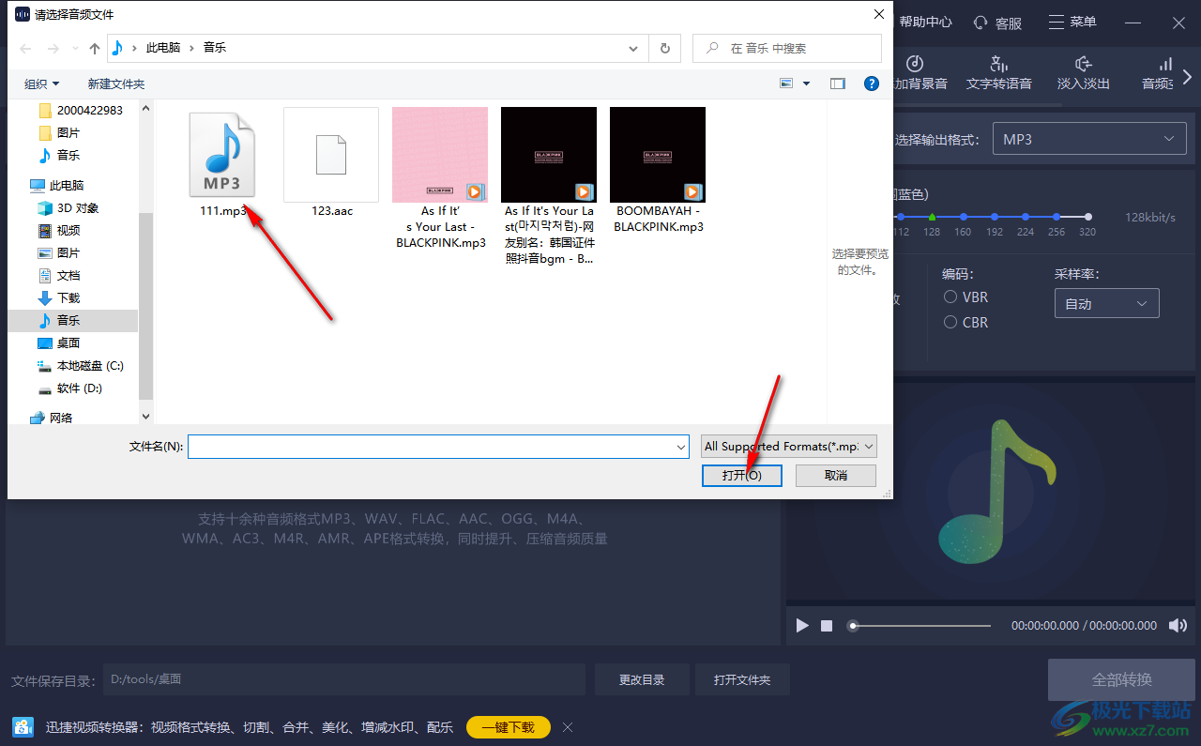This screenshot has width=1201, height=746.
Task: Switch to the 淡入淡出 tool
Action: pyautogui.click(x=1084, y=73)
